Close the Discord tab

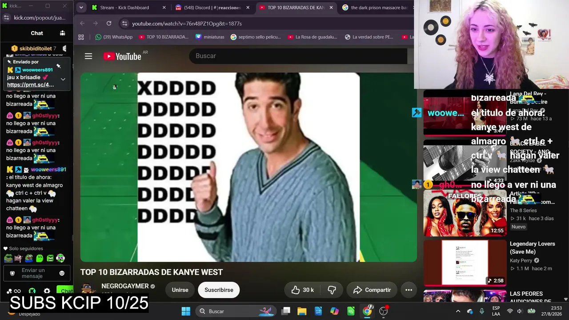click(248, 8)
